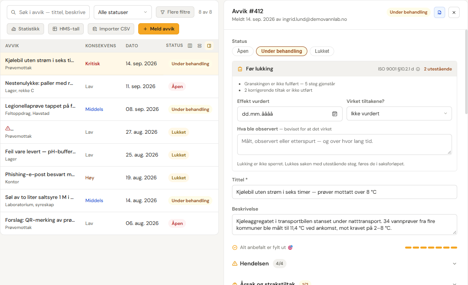Switch to column table view icon
This screenshot has width=468, height=285.
[190, 46]
